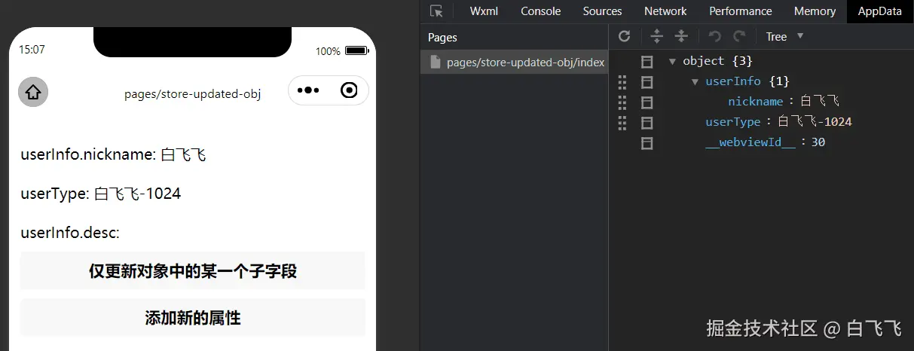Collapse the userInfo {1} node
The image size is (914, 351).
pyautogui.click(x=695, y=81)
